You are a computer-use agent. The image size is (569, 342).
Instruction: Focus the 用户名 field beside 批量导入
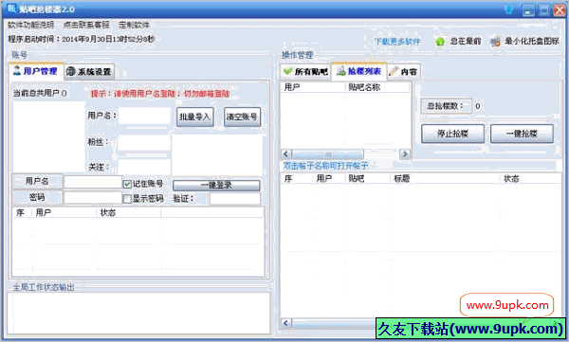145,117
